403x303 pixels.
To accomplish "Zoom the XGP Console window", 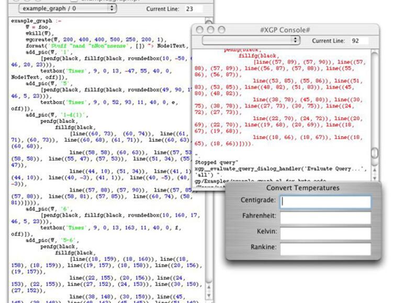I will pos(221,30).
